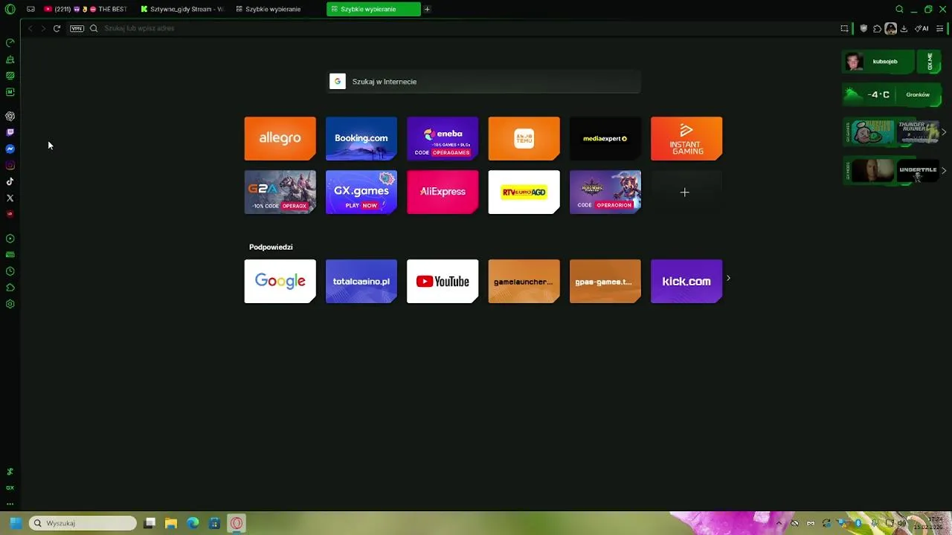Switch to the YouTube 'THE BEST' tab
The image size is (952, 535).
click(86, 9)
